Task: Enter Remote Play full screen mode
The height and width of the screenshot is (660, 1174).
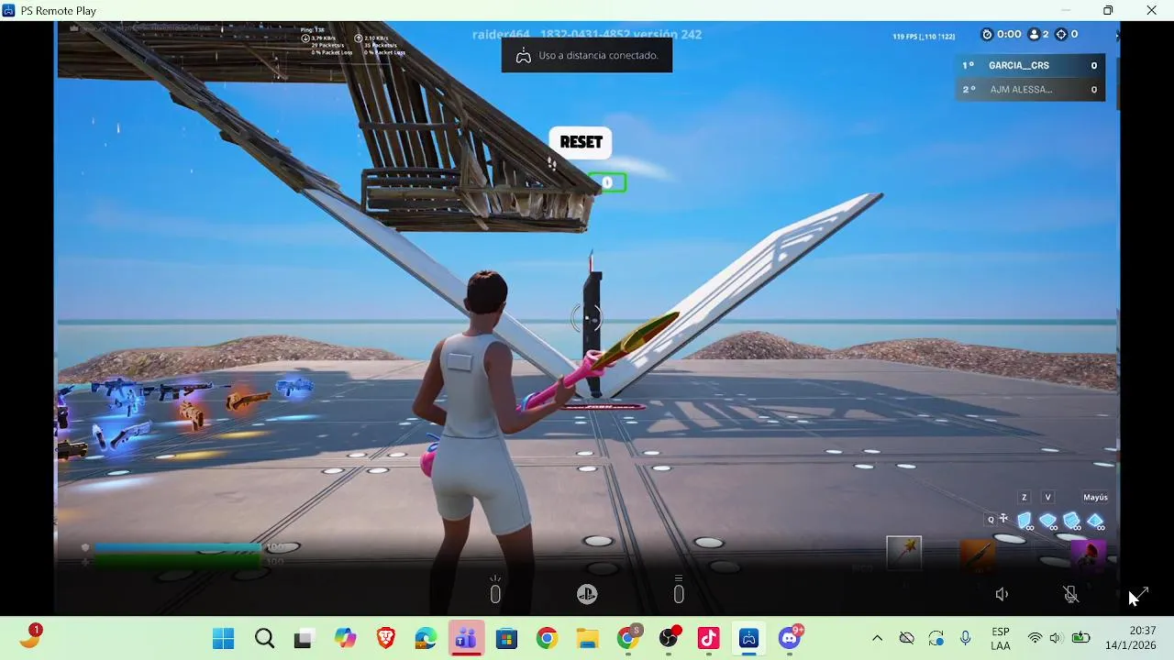Action: tap(1139, 594)
